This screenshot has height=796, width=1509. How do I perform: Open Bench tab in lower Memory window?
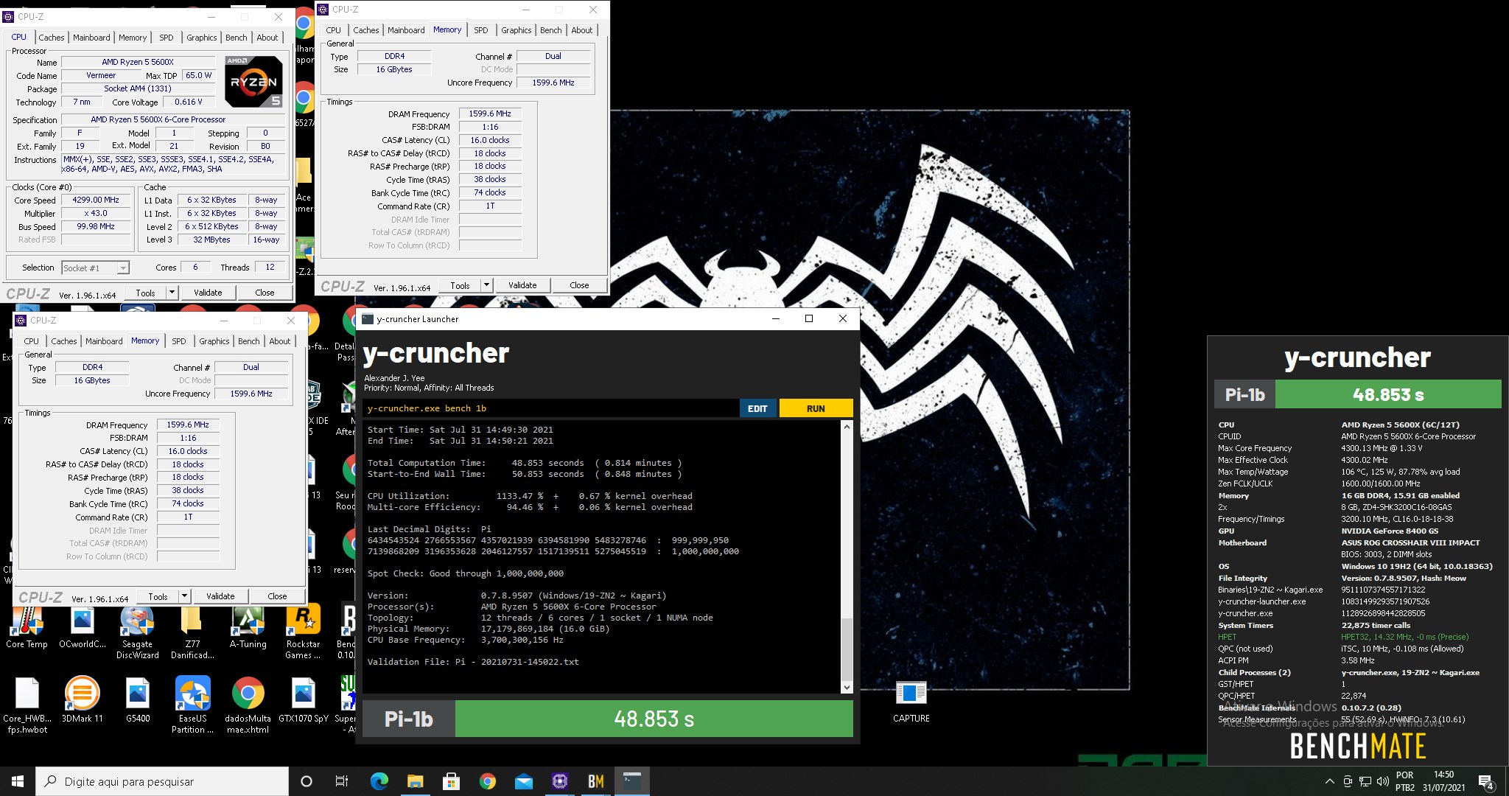249,341
